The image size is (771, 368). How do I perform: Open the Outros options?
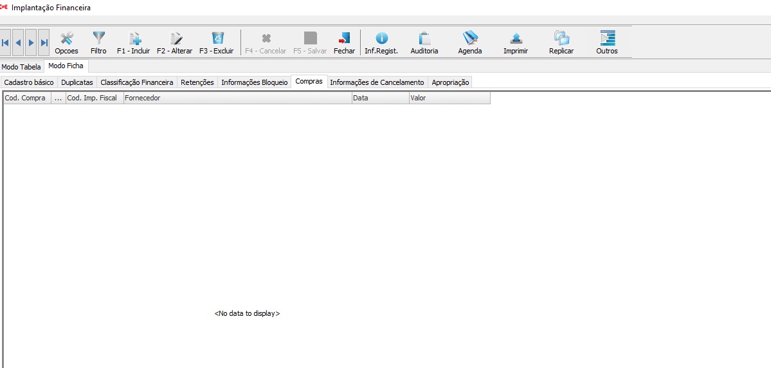point(607,43)
